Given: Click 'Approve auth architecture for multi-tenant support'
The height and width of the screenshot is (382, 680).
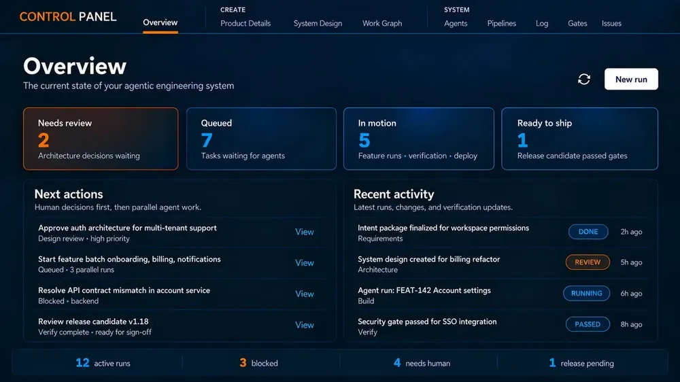Looking at the screenshot, I should coord(127,228).
